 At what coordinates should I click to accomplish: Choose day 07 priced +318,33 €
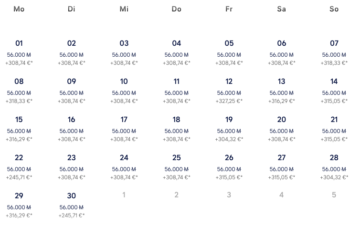tap(334, 52)
